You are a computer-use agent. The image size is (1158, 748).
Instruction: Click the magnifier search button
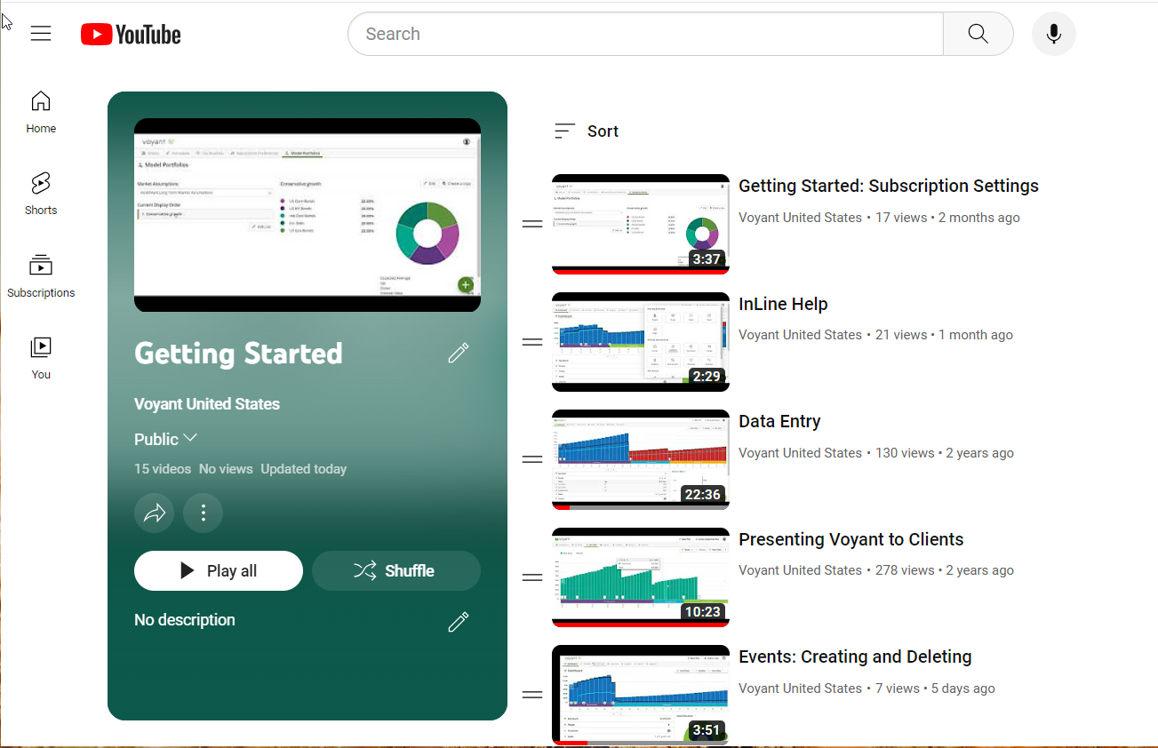978,34
